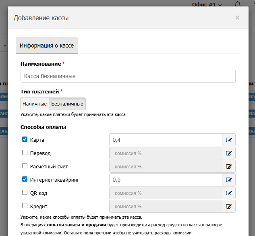Screen dimensions: 255x236
Task: Enable the Кредит payment method
Action: point(25,206)
